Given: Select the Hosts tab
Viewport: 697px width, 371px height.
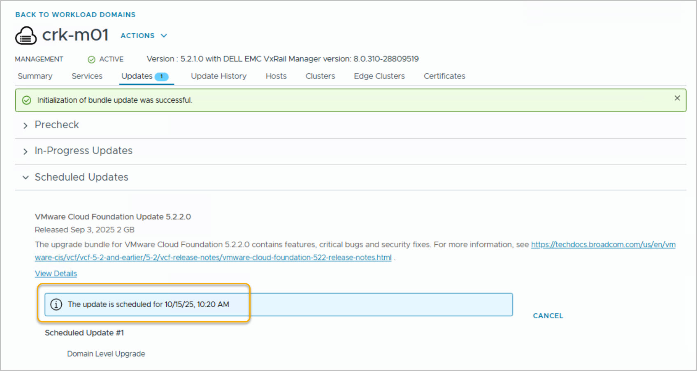Looking at the screenshot, I should [x=276, y=76].
